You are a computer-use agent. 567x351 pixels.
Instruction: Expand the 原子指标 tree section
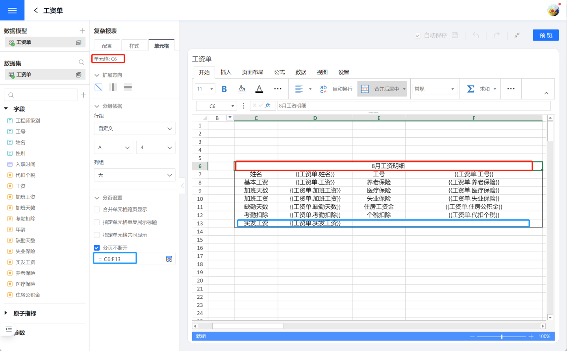[6, 313]
